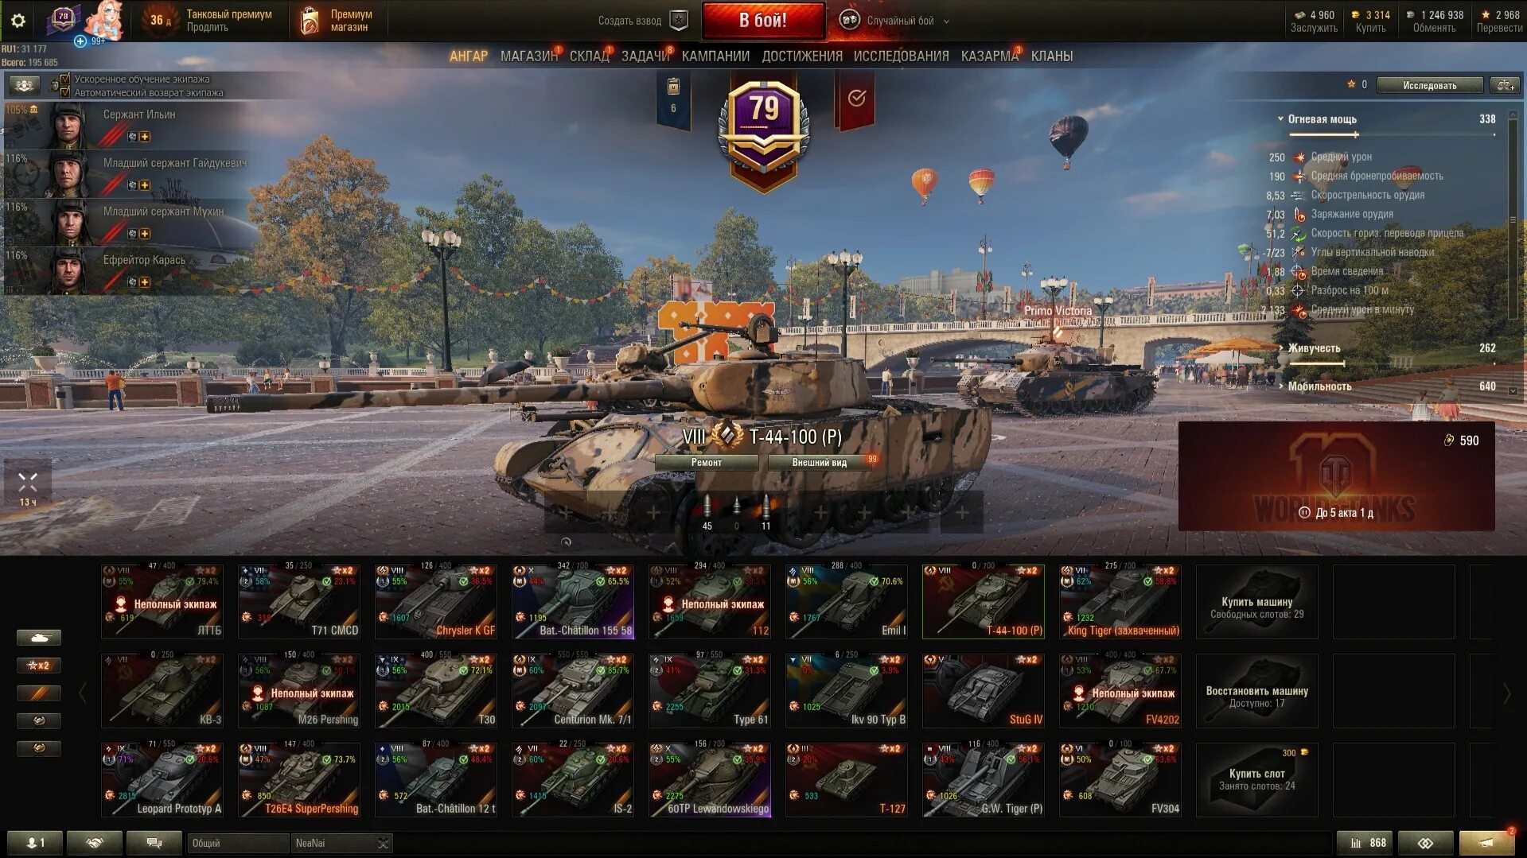Open the settings gear menu
Viewport: 1527px width, 858px height.
click(x=18, y=20)
